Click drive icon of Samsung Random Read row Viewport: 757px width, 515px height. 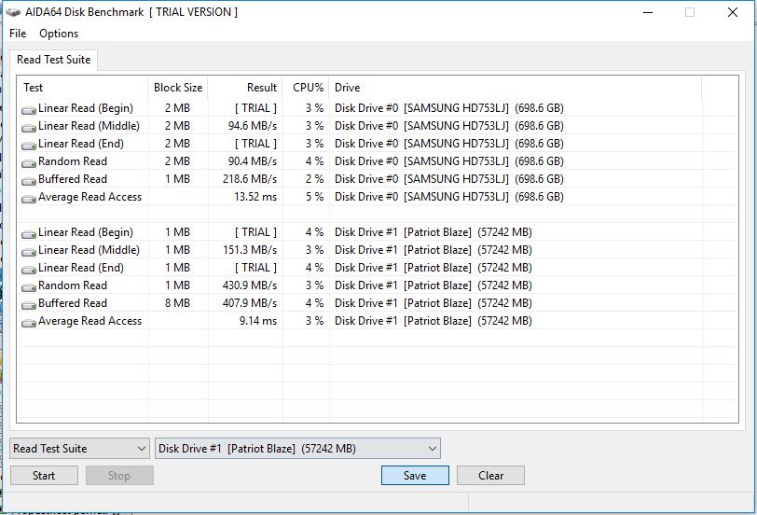[29, 163]
